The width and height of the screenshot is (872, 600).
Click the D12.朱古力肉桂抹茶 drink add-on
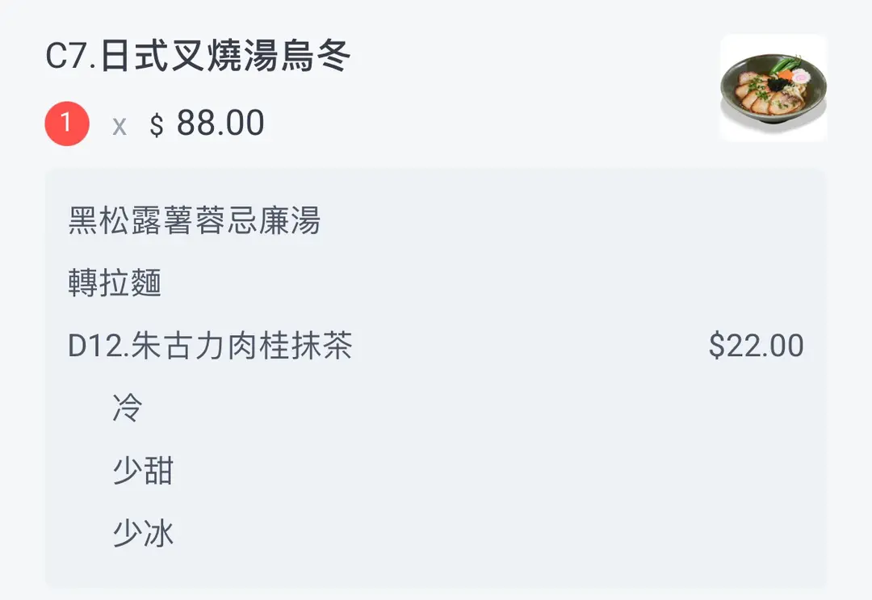coord(211,346)
